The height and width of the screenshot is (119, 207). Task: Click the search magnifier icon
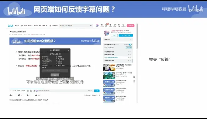(x=91, y=26)
